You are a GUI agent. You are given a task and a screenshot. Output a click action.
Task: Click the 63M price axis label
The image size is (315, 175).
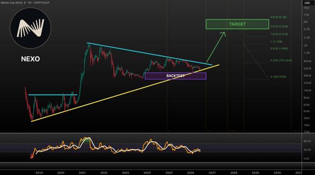[307, 105]
